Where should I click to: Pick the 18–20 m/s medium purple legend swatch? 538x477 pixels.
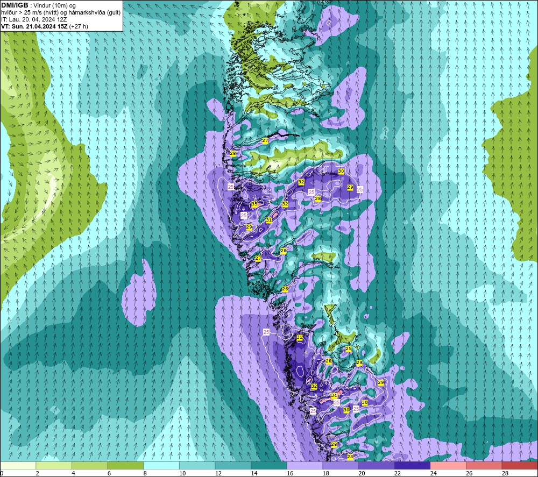click(x=341, y=465)
